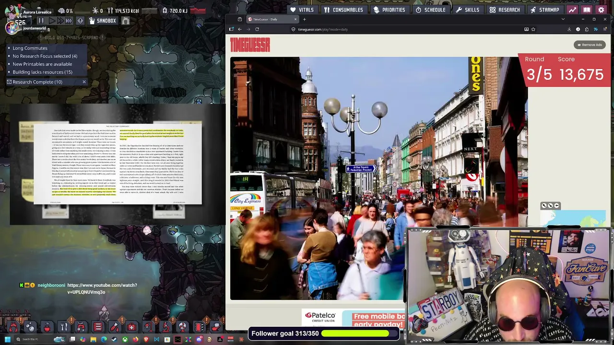Image resolution: width=614 pixels, height=345 pixels.
Task: Open the Oxygen build category icon
Action: coord(30,327)
